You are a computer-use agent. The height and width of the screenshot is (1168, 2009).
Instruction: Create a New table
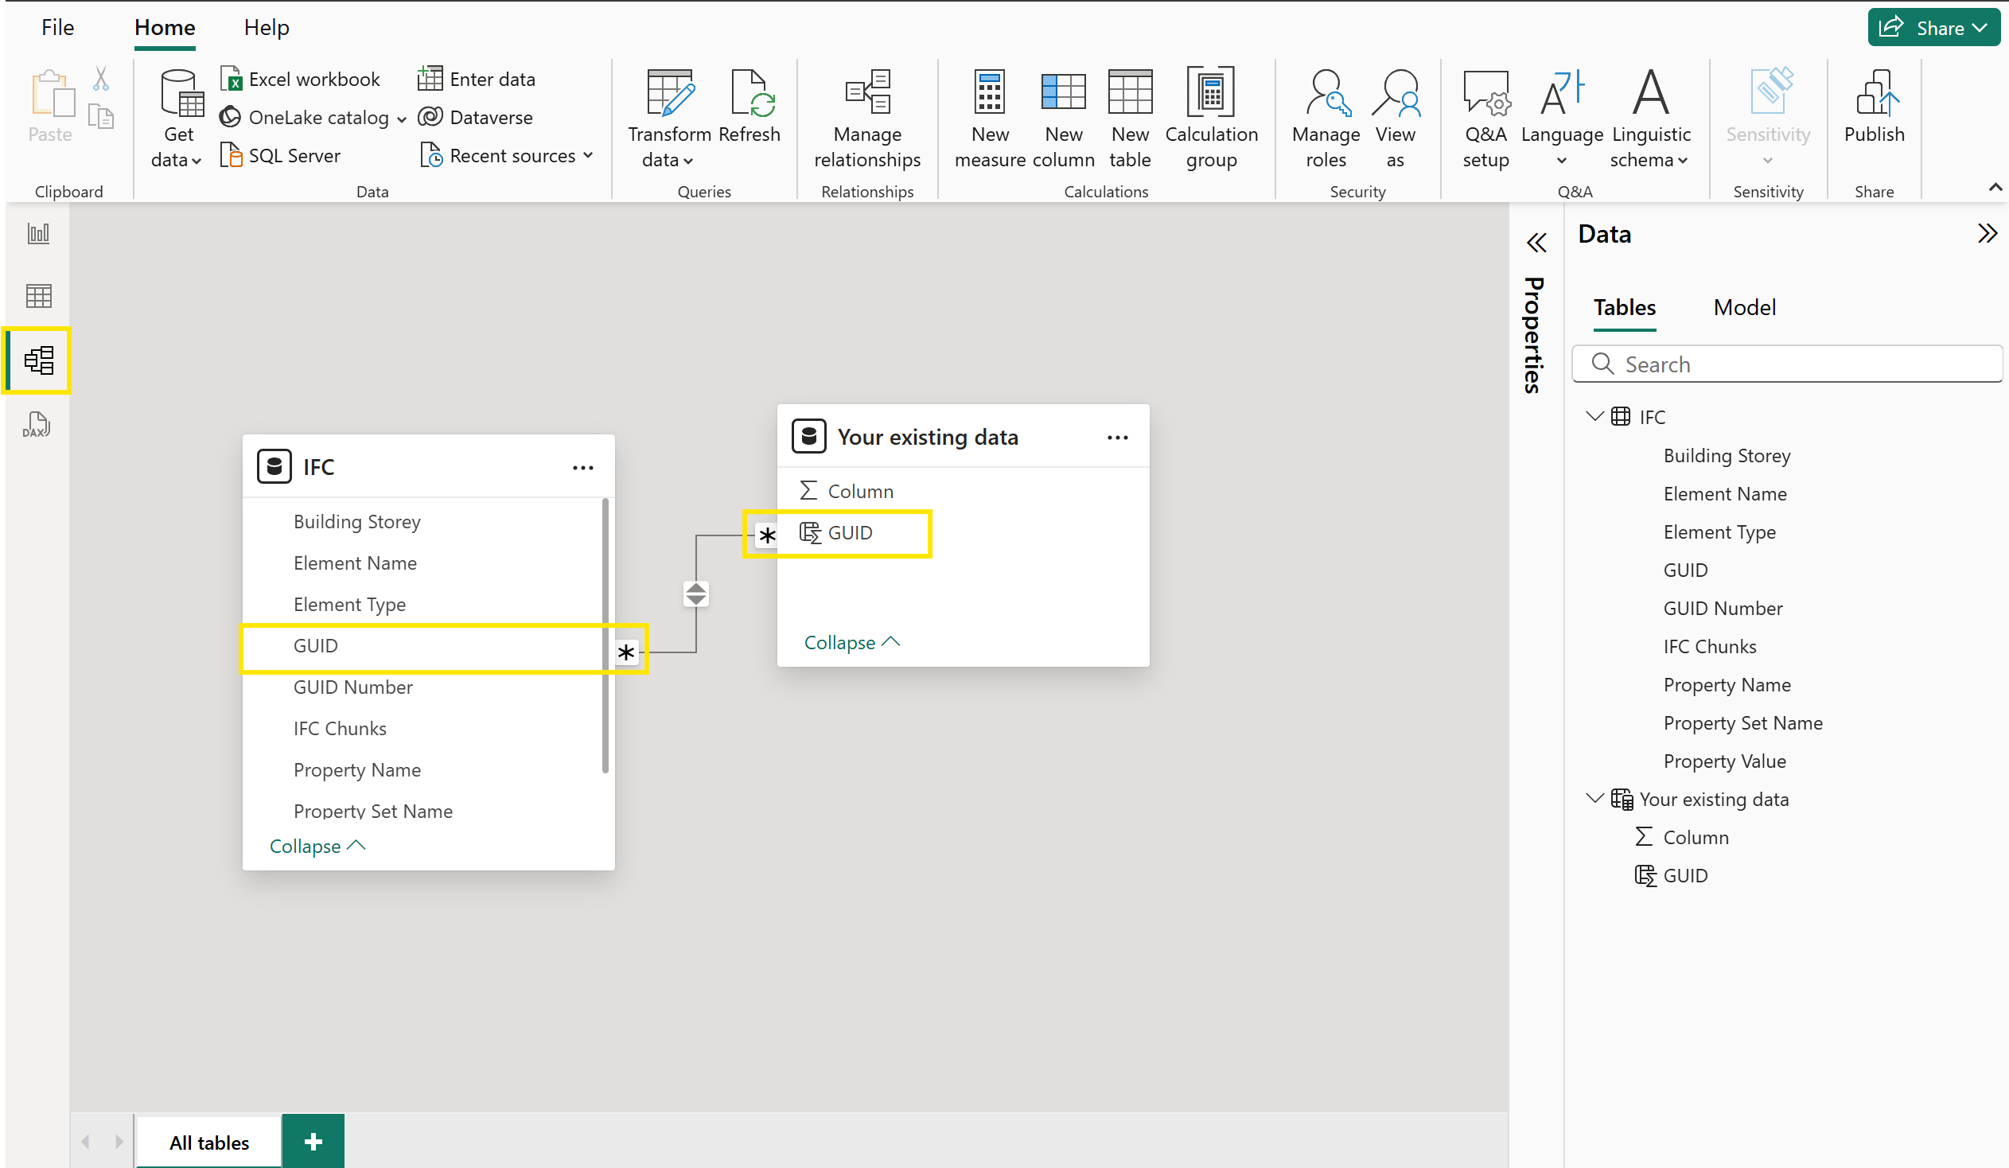point(1130,118)
